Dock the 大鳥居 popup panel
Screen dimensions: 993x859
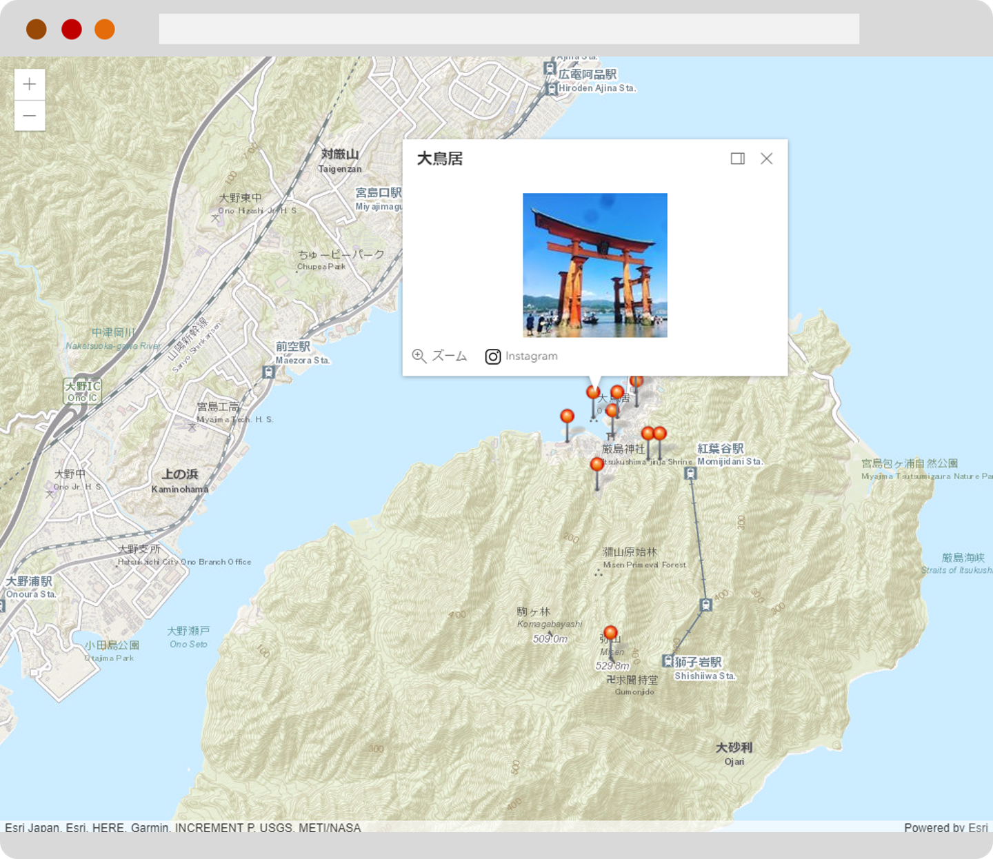tap(738, 159)
